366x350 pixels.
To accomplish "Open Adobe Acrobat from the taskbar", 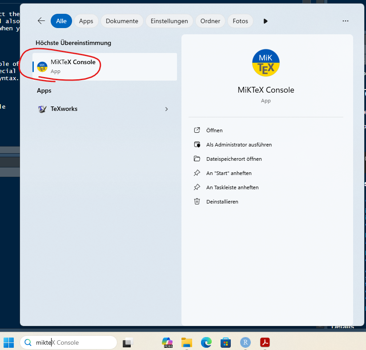I will (x=265, y=342).
